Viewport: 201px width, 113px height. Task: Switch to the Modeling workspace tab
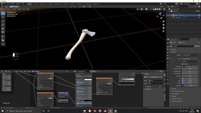(x=35, y=4)
